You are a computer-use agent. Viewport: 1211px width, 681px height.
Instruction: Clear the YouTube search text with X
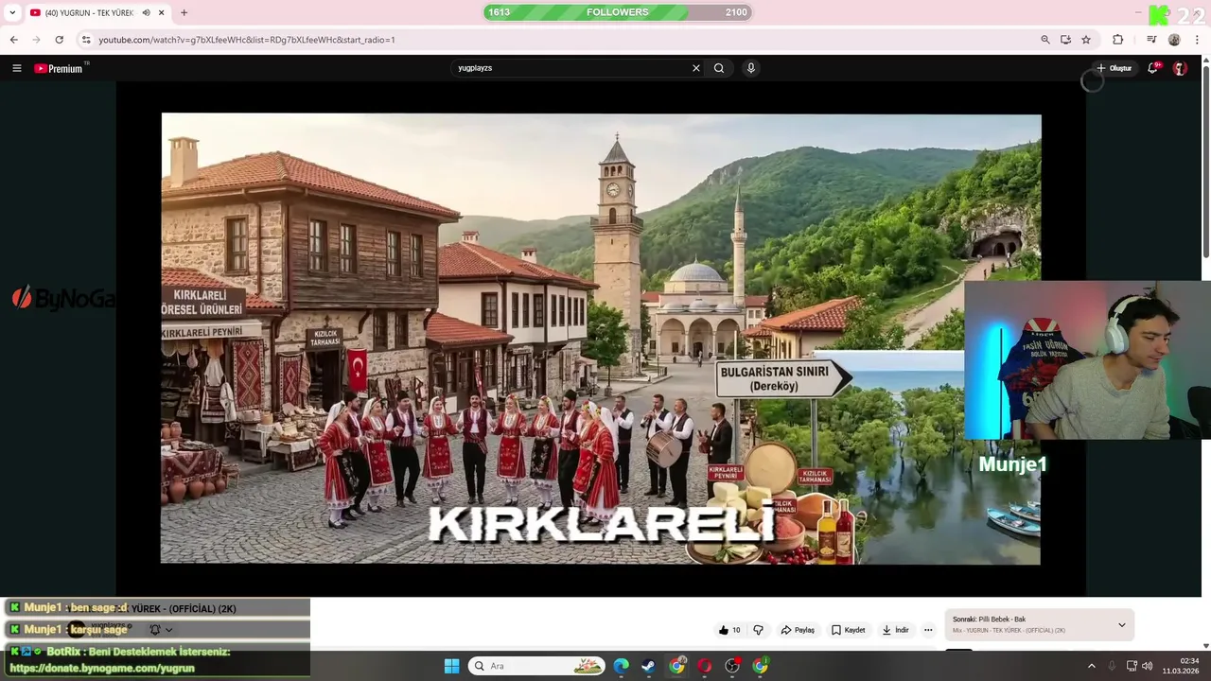(696, 68)
